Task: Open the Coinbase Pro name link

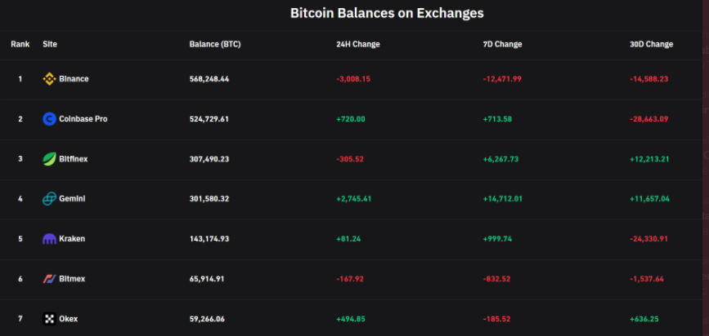Action: pos(83,119)
